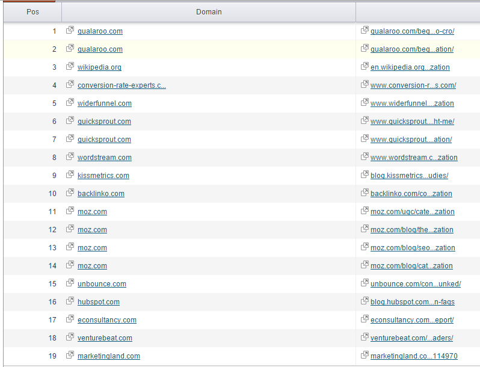Select position number 3 cell

[32, 67]
